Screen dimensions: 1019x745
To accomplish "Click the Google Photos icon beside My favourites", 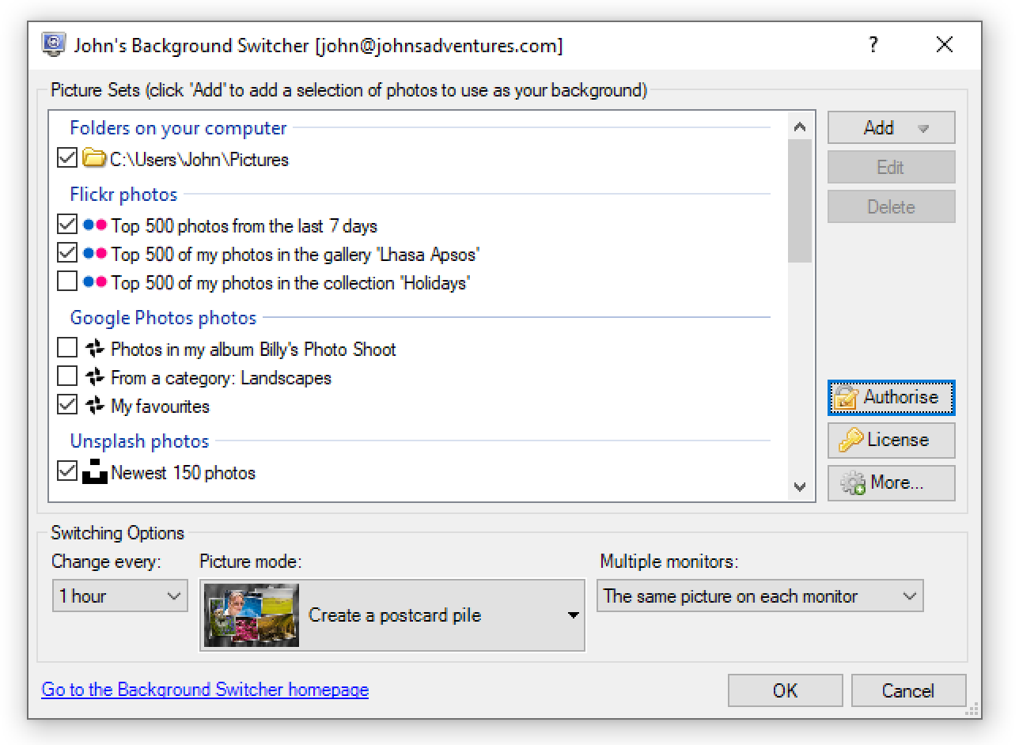I will (x=94, y=406).
